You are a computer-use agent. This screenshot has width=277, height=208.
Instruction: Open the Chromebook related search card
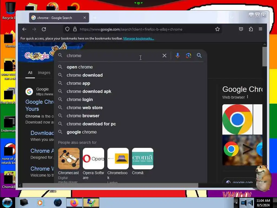click(118, 165)
